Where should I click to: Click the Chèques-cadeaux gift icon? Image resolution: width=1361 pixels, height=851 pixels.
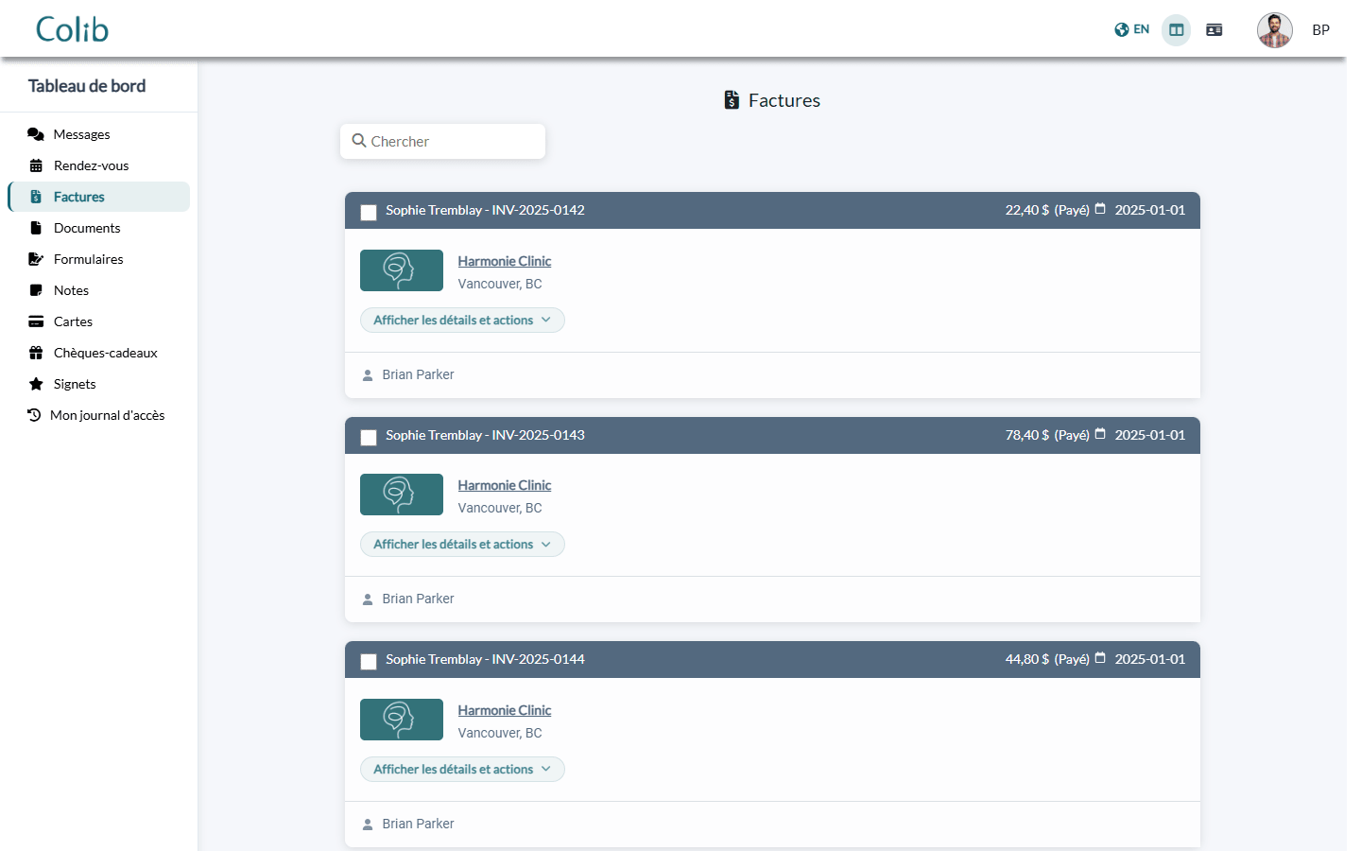coord(36,353)
